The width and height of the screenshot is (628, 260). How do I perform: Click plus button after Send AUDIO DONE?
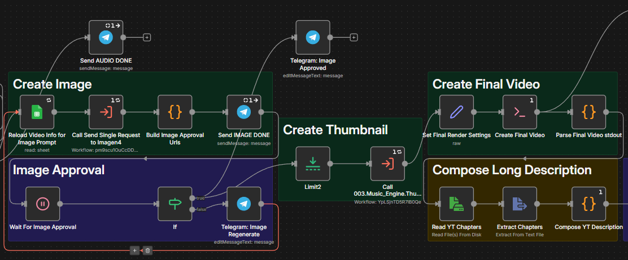(x=147, y=37)
